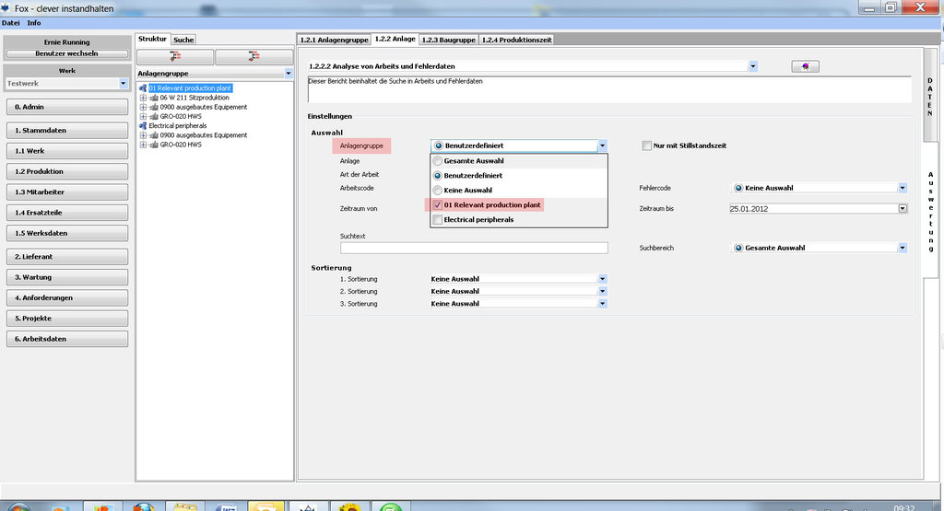
Task: Open the 4. Anforderungen section
Action: (65, 297)
